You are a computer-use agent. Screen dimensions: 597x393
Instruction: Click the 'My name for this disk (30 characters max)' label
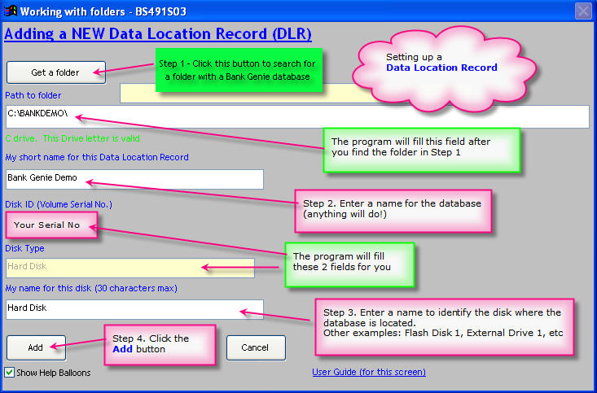91,288
